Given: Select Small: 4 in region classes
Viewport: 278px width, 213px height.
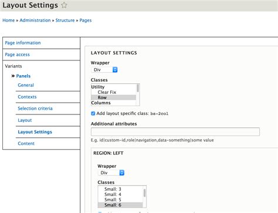Looking at the screenshot, I should (113, 194).
